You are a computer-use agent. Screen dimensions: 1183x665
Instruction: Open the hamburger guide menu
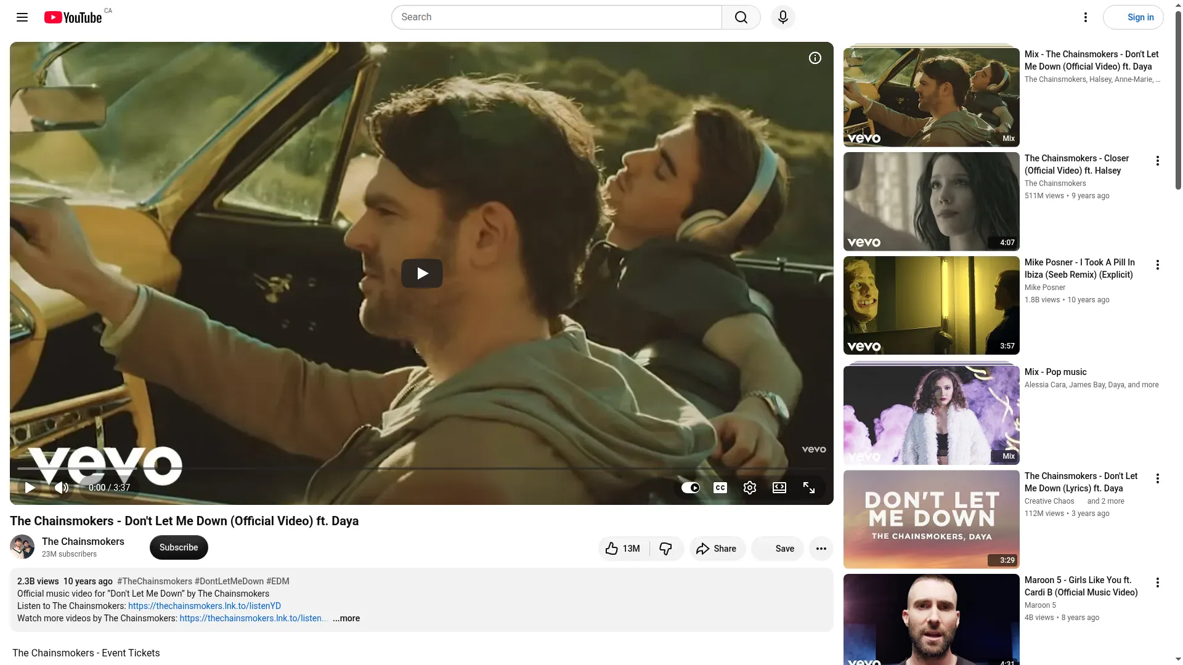(22, 17)
